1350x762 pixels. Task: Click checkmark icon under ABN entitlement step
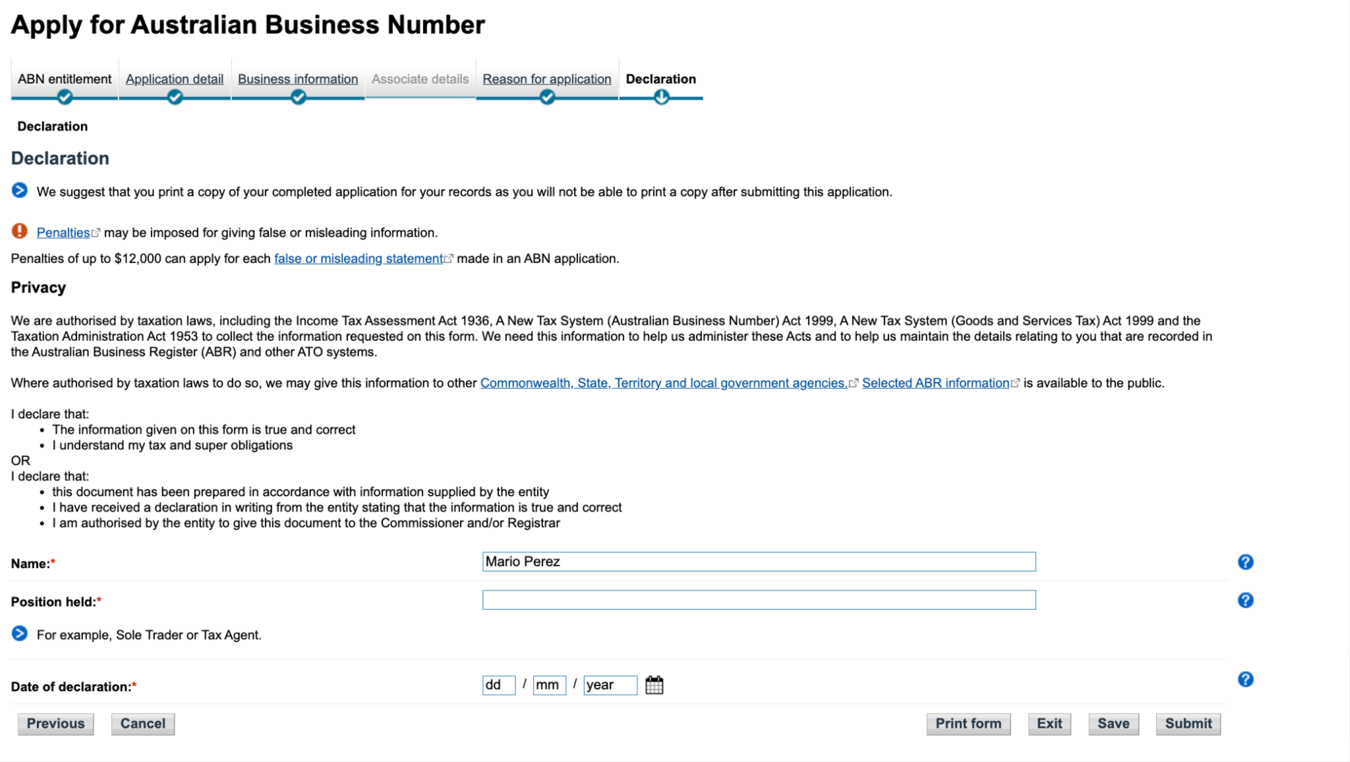point(65,98)
